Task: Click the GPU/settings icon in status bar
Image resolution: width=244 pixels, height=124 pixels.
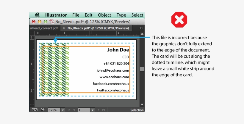Action: tap(35, 110)
